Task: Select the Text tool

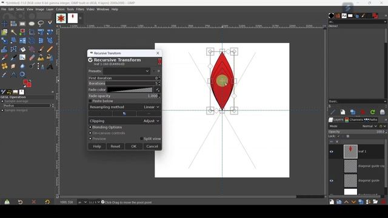Action: click(x=50, y=66)
